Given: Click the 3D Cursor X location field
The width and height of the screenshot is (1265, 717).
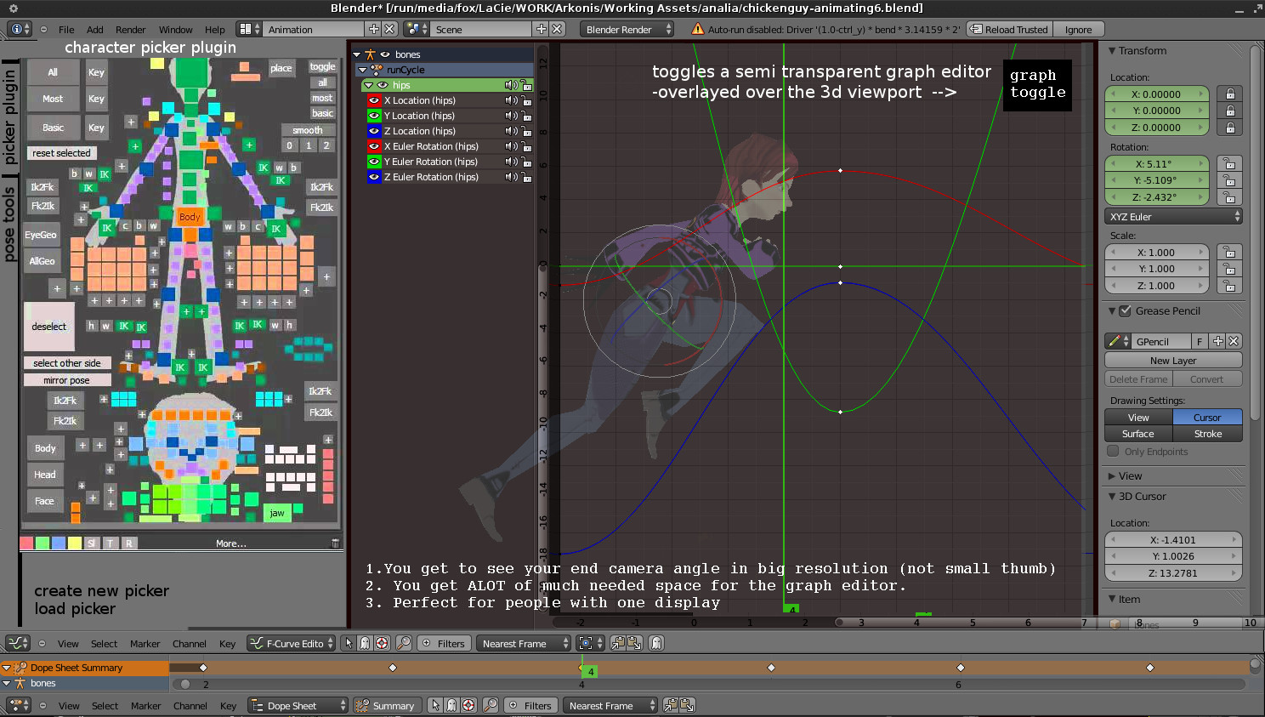Looking at the screenshot, I should click(1173, 539).
